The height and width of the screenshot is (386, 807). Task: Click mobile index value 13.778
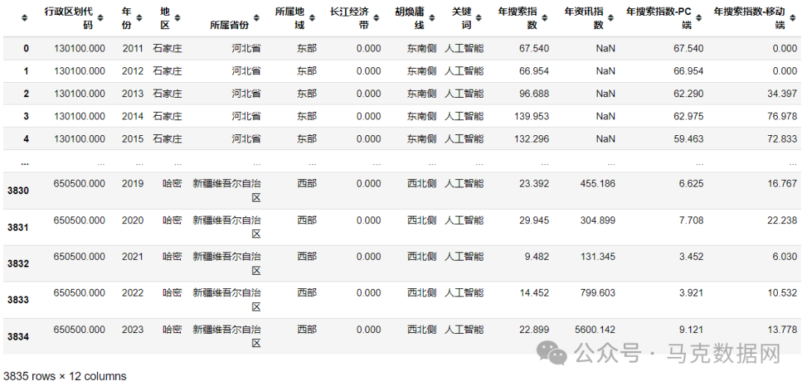tap(782, 329)
